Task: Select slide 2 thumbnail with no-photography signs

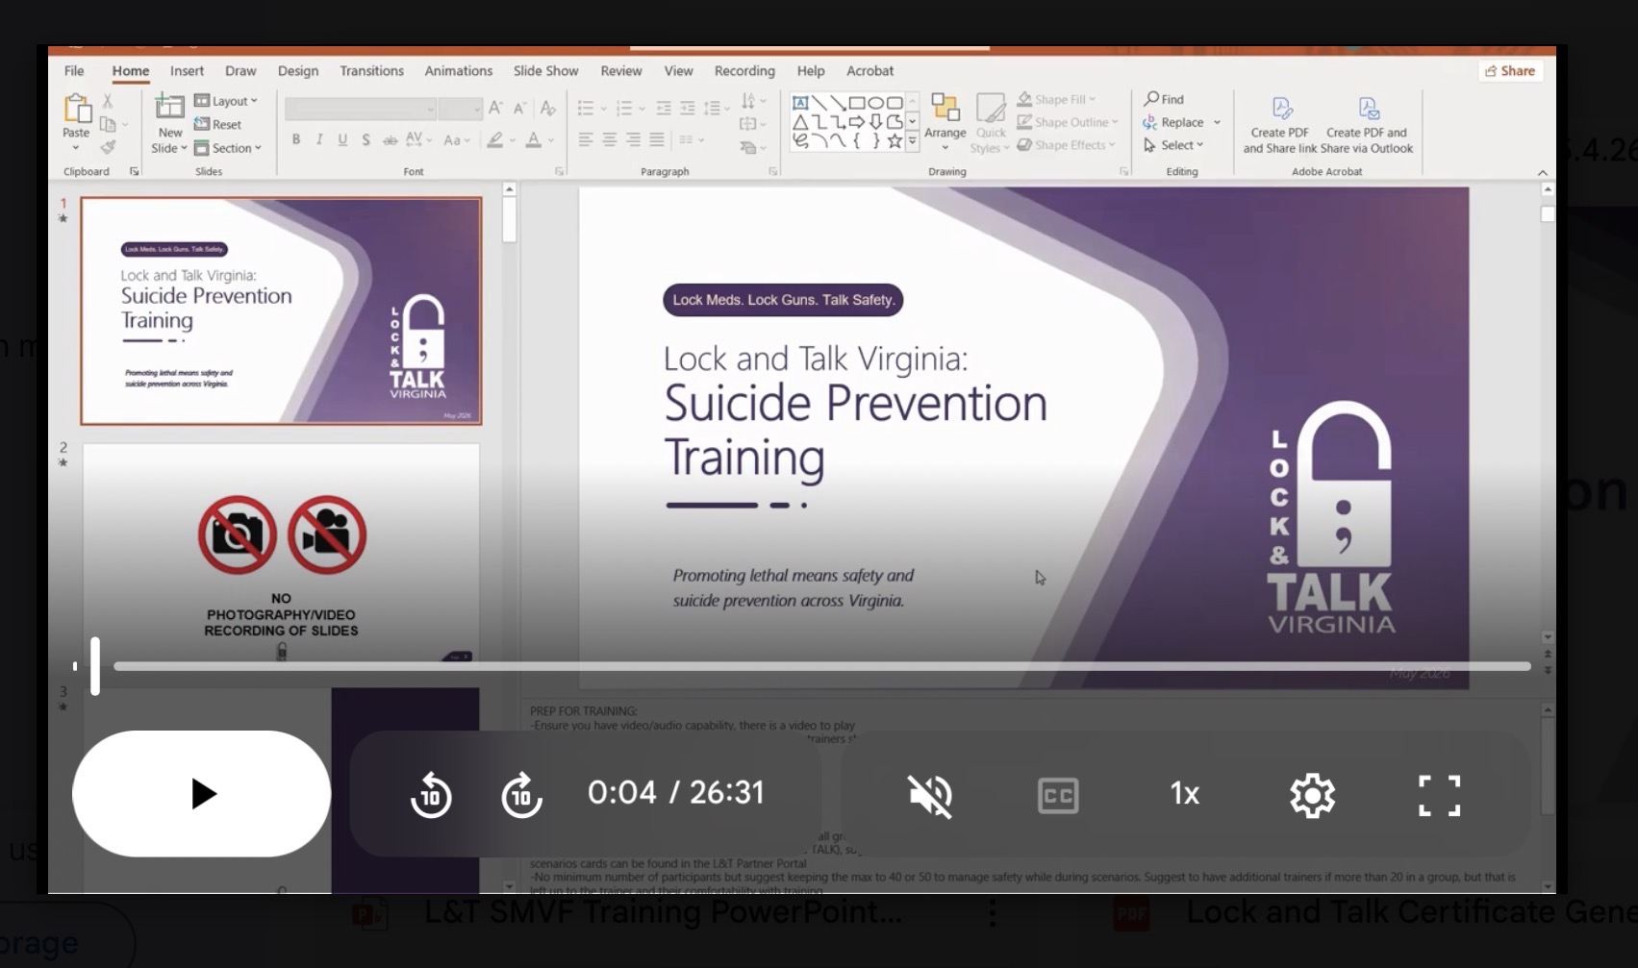Action: (x=281, y=553)
